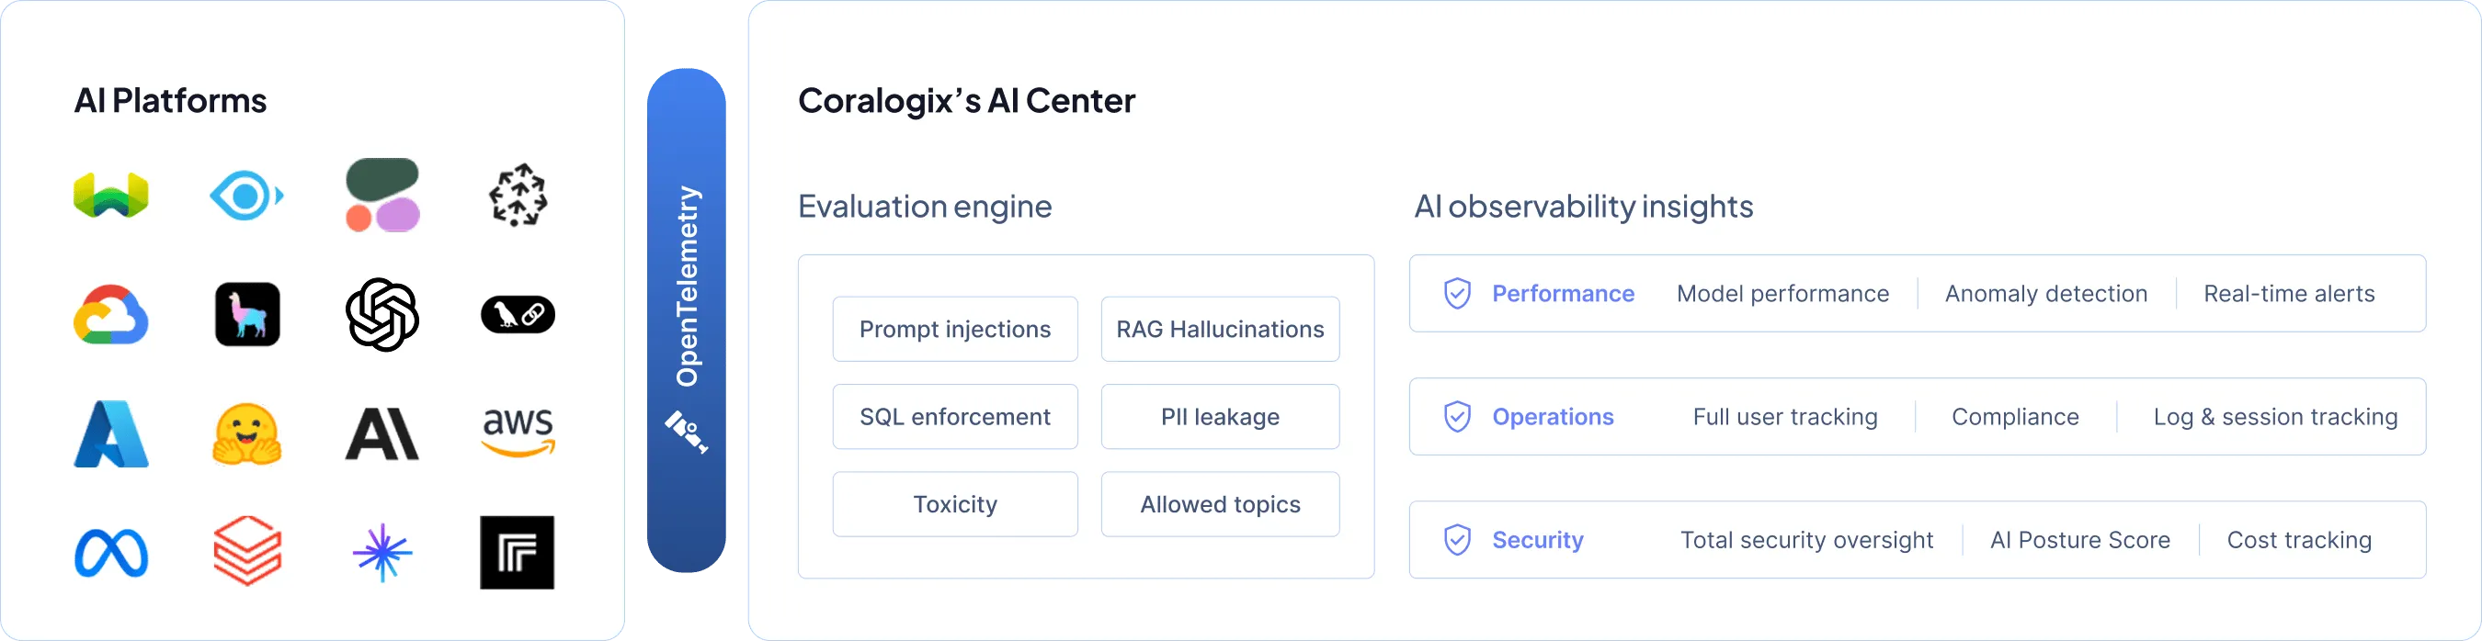The height and width of the screenshot is (641, 2482).
Task: Select the Prompt injections box
Action: coord(955,329)
